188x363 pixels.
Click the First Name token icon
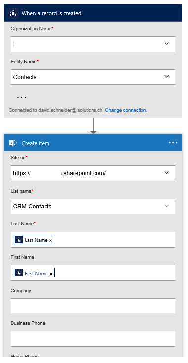19,273
